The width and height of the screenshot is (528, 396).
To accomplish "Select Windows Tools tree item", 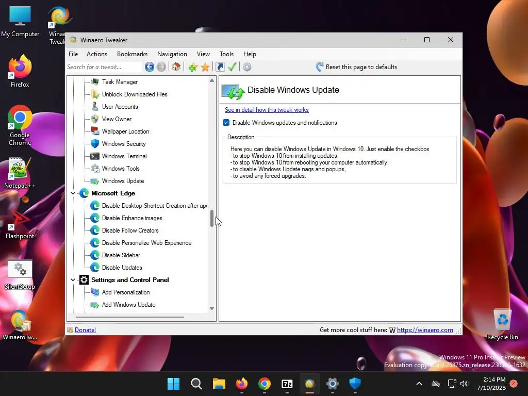I will (121, 169).
